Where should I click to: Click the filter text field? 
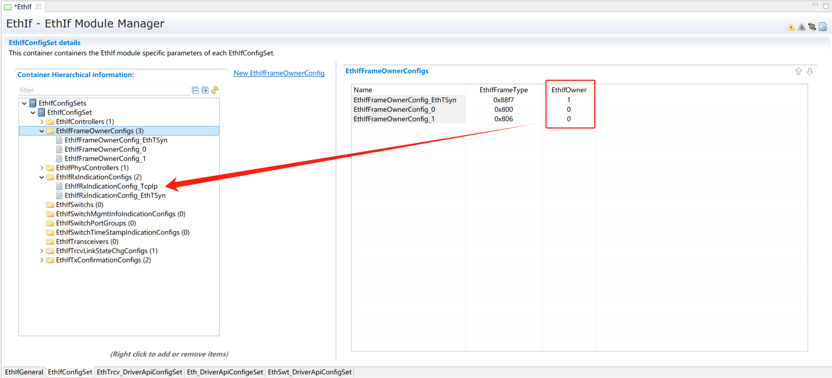103,91
